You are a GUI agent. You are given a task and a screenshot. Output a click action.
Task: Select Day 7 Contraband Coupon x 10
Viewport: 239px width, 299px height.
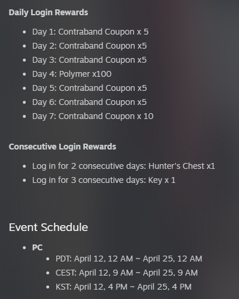[93, 116]
